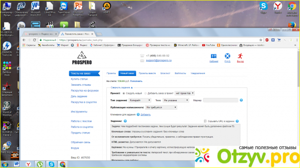Viewport: 300px width, 168px height.
Task: Select the Добавить заказ в проект radio button
Action: (x=145, y=93)
